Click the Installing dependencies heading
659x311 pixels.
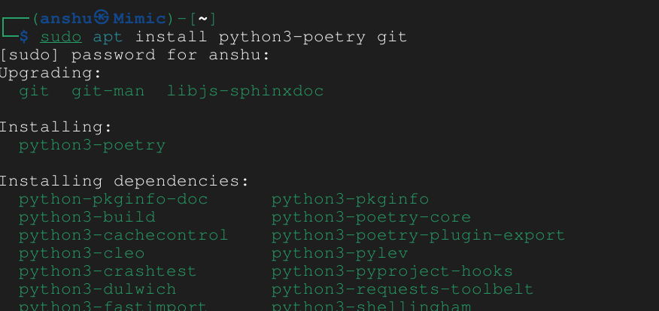point(124,181)
